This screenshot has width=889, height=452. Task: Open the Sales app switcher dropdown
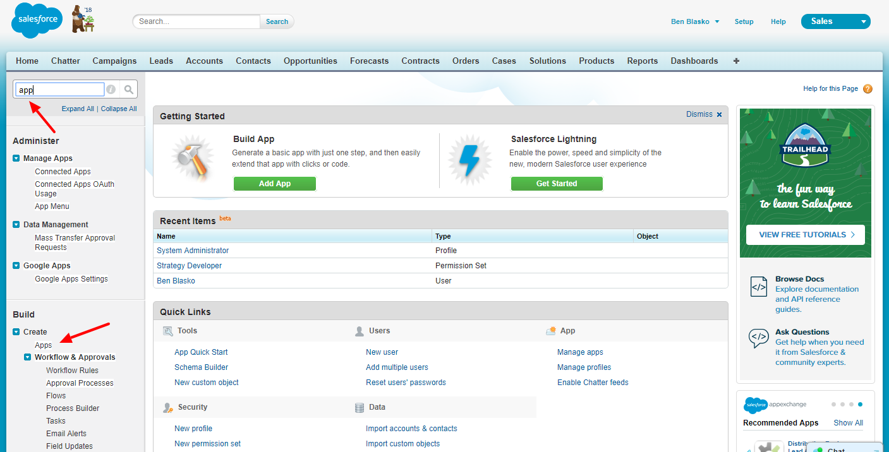click(835, 21)
